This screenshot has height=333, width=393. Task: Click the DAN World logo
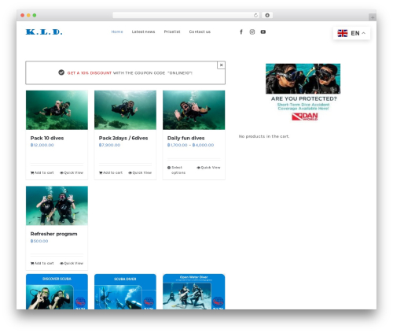tap(305, 117)
